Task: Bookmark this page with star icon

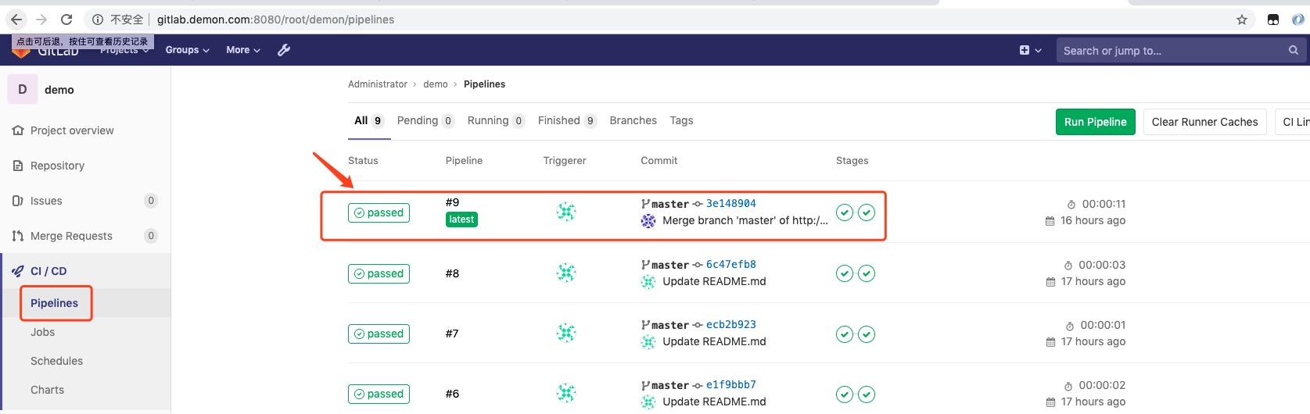Action: [x=1242, y=20]
